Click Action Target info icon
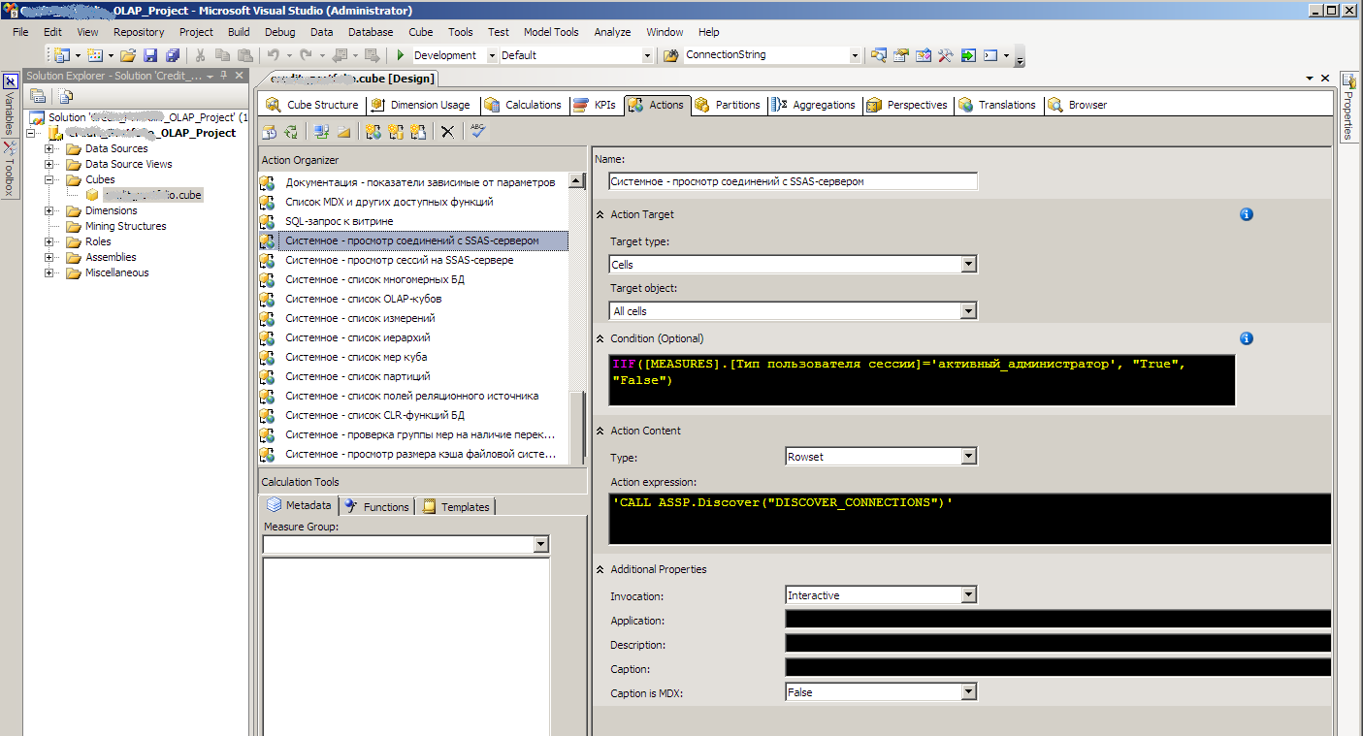This screenshot has width=1363, height=736. [x=1247, y=214]
